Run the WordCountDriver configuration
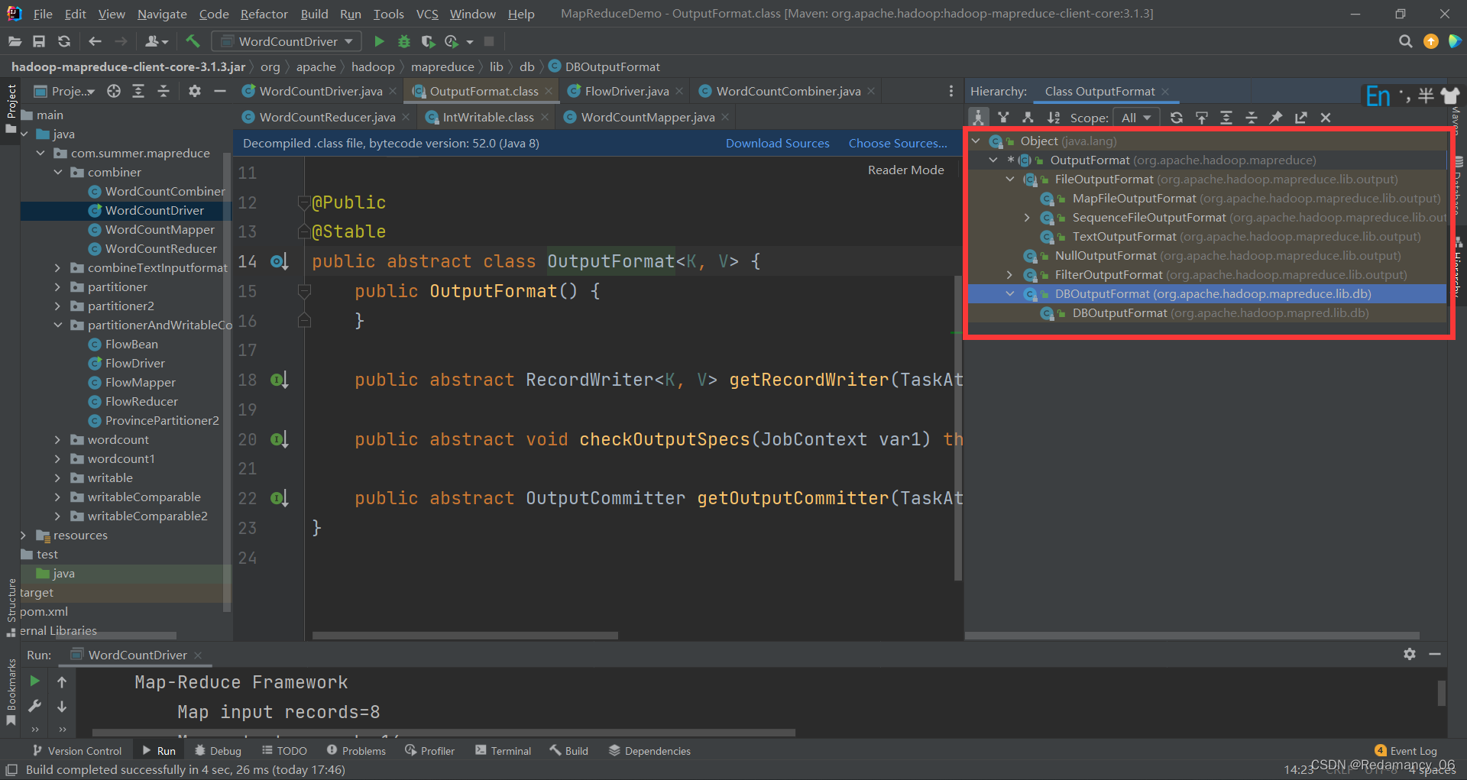 pos(378,41)
